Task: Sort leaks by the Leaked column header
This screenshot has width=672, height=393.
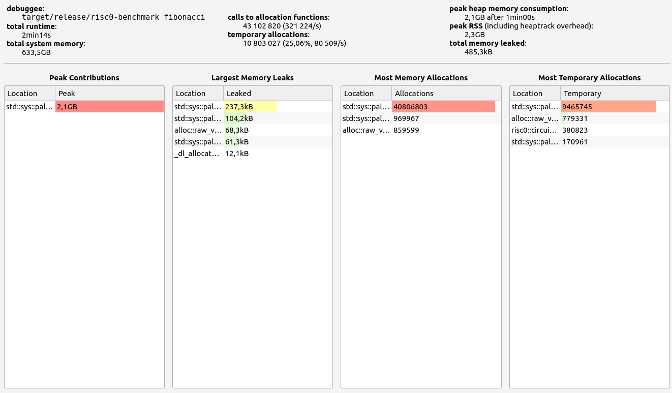Action: coord(278,94)
